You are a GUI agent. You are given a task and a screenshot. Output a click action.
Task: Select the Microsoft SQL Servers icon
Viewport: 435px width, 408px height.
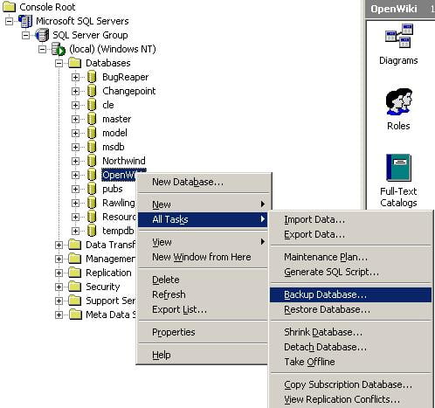click(x=25, y=21)
